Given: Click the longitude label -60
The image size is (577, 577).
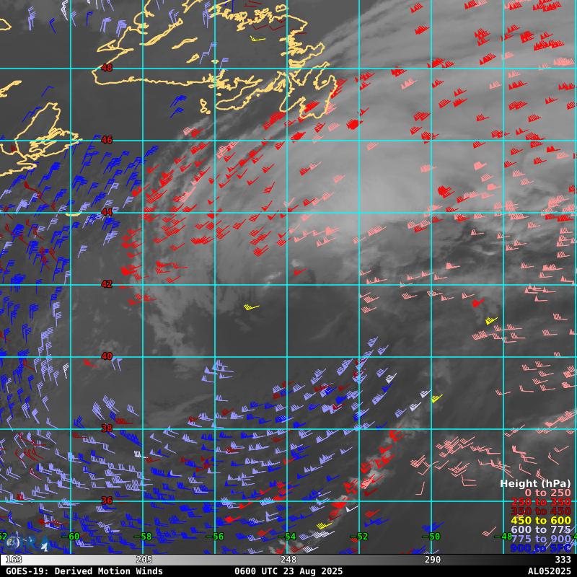Looking at the screenshot, I should pos(71,537).
